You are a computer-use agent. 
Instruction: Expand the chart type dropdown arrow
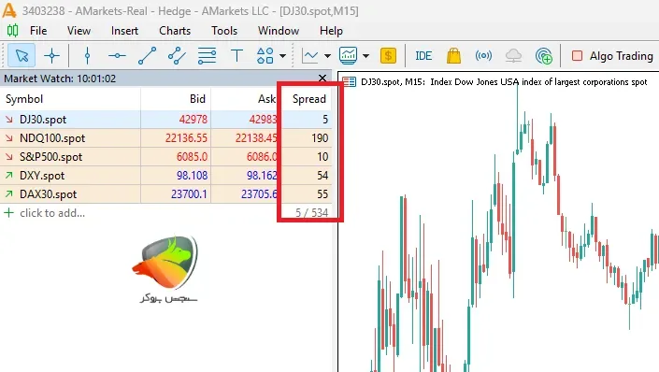pos(327,55)
